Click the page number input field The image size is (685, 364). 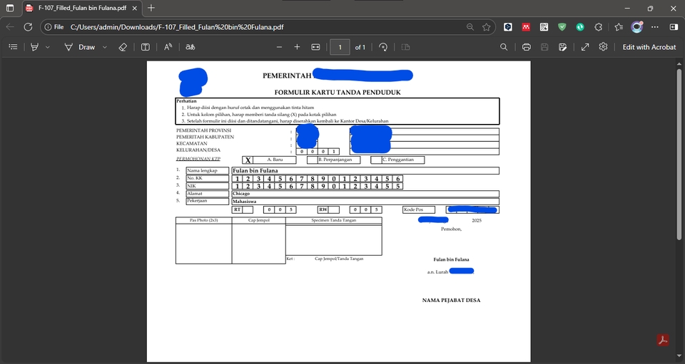click(x=340, y=47)
